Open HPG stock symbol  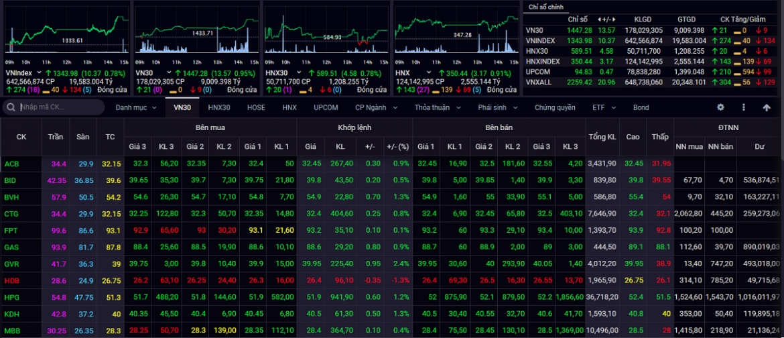(11, 298)
